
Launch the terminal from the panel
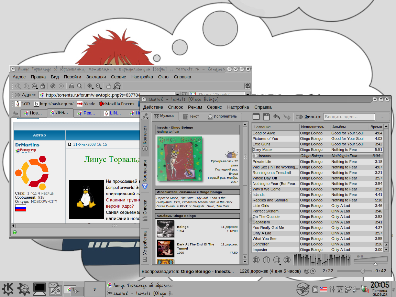pos(40,289)
